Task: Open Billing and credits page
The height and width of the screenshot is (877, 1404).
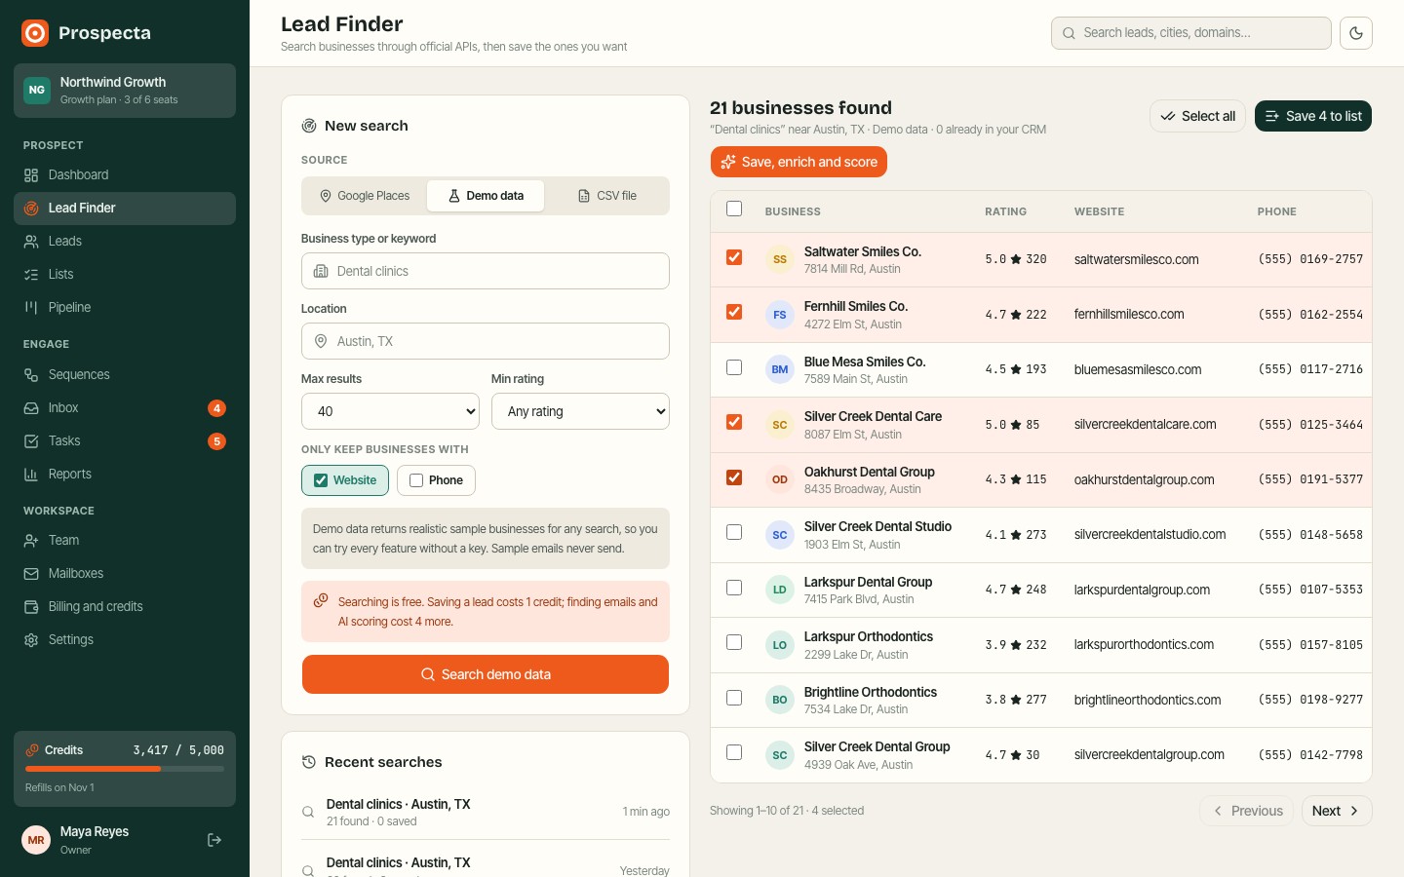Action: coord(125,607)
